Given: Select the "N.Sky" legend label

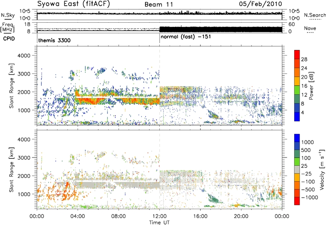Looking at the screenshot, I should point(8,15).
